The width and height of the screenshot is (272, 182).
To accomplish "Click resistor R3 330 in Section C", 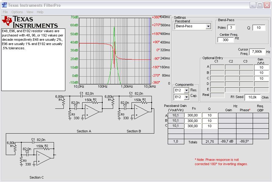I will click(21, 161).
